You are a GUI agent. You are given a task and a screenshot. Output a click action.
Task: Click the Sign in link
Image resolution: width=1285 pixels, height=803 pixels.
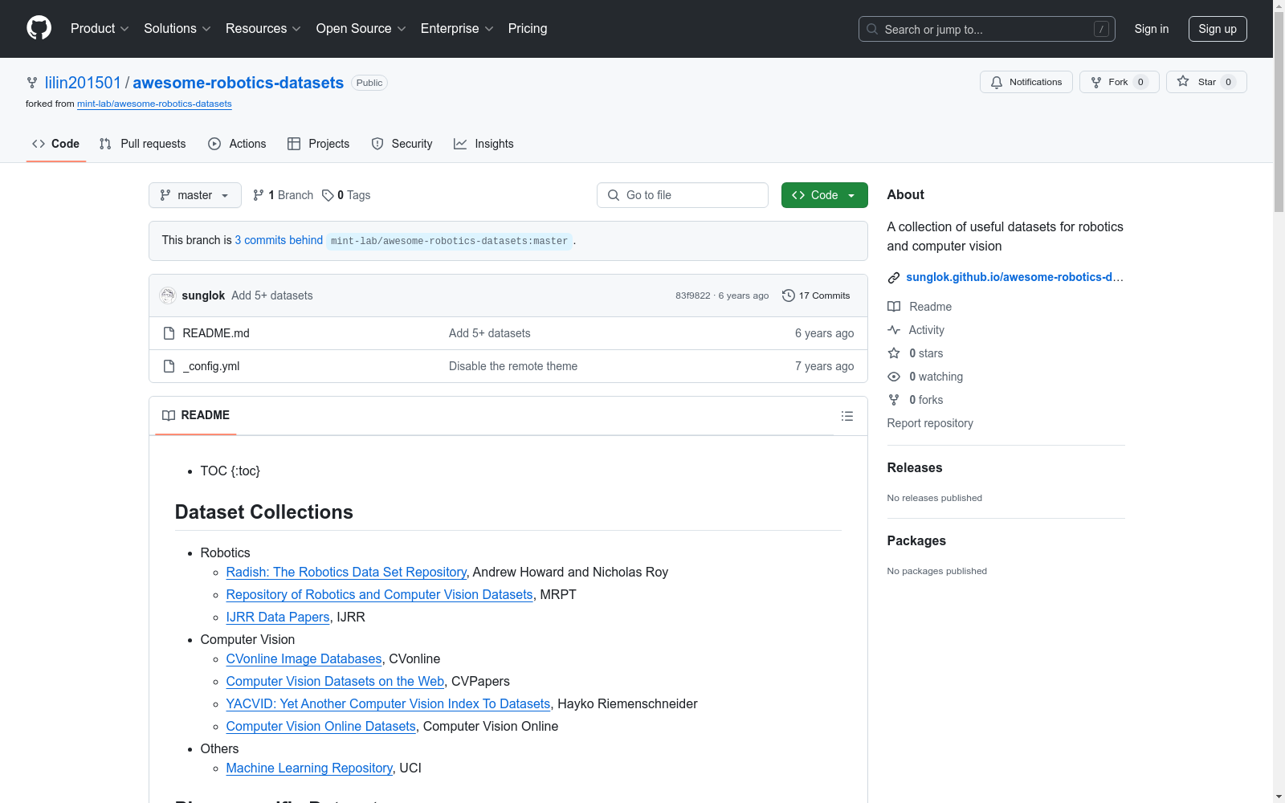[1152, 29]
